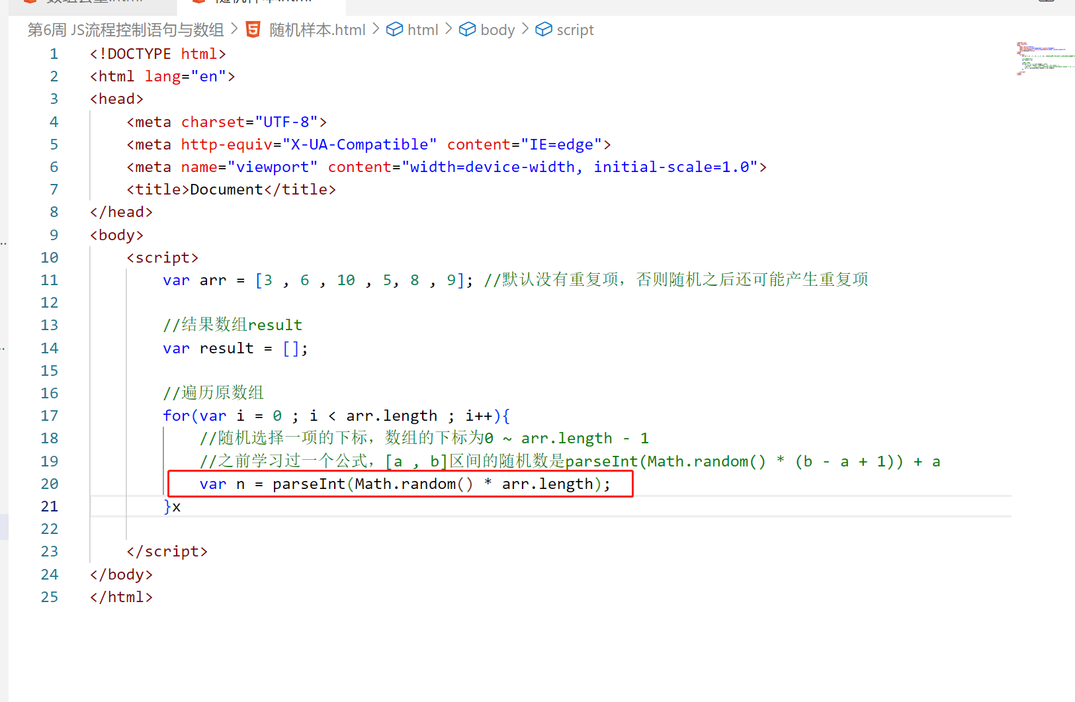Click the 'for' keyword on line 17
Image resolution: width=1075 pixels, height=702 pixels.
(x=177, y=416)
